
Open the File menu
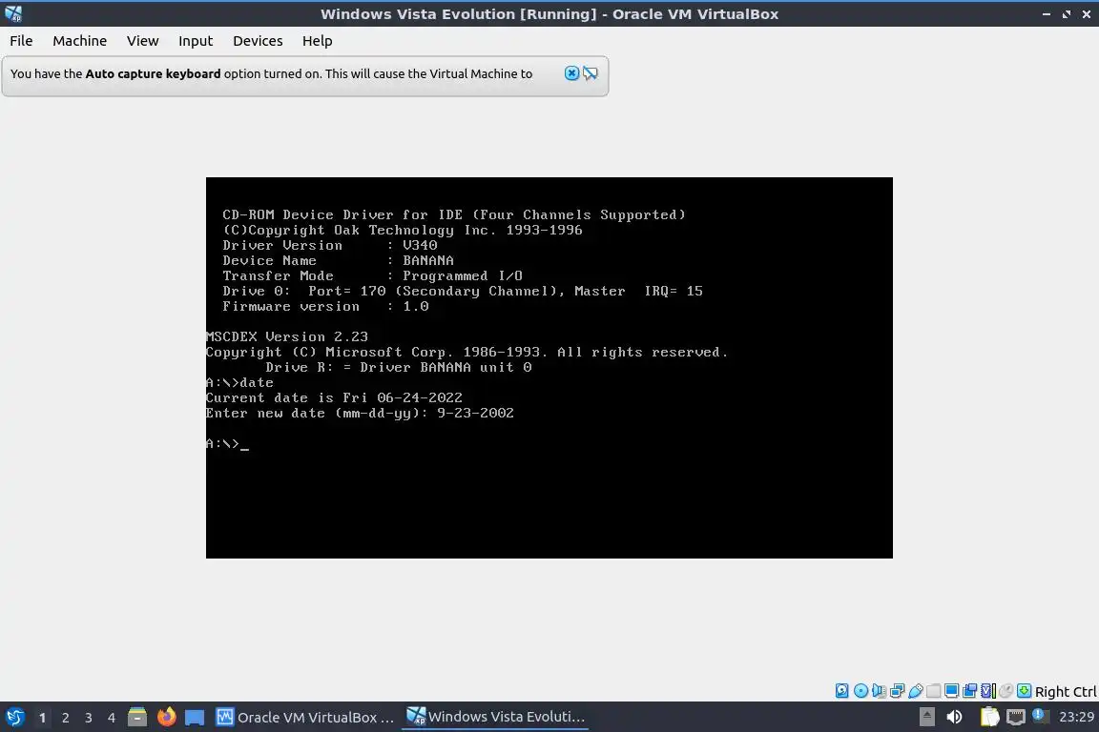point(21,41)
